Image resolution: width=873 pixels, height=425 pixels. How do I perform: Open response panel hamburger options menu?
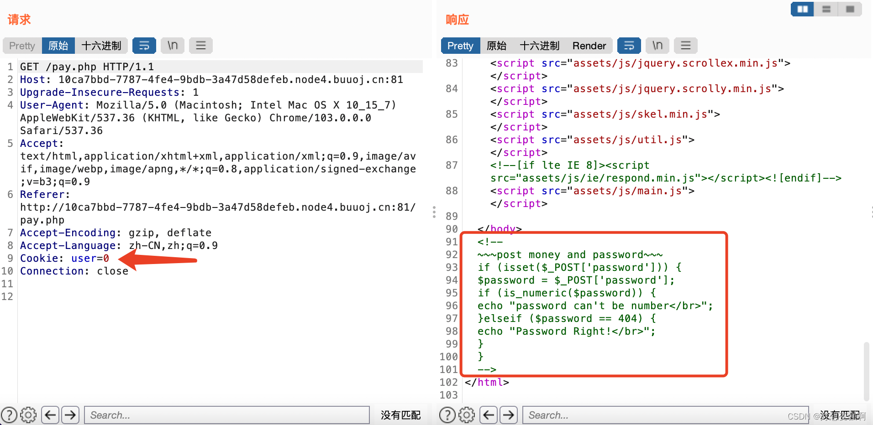(x=686, y=46)
